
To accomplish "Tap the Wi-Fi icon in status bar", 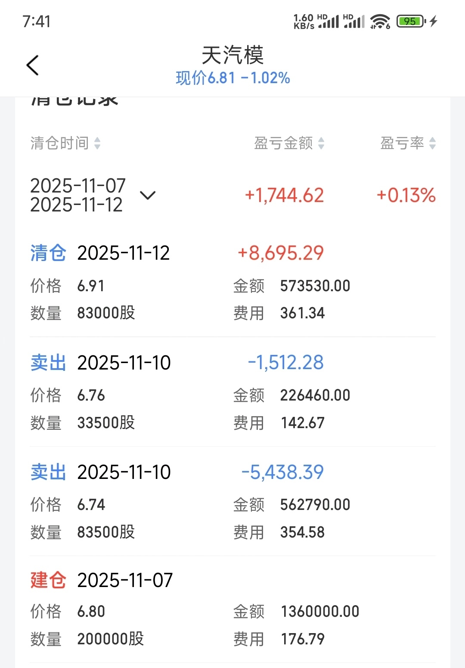I will [x=380, y=21].
